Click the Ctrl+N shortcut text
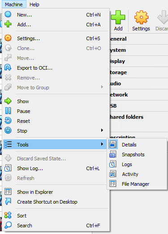Screen dimensions: 168x234 point(93,15)
